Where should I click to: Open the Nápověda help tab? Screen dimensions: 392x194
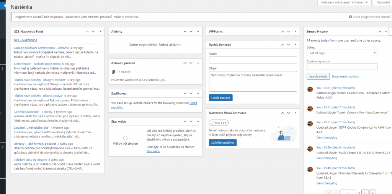[x=383, y=3]
